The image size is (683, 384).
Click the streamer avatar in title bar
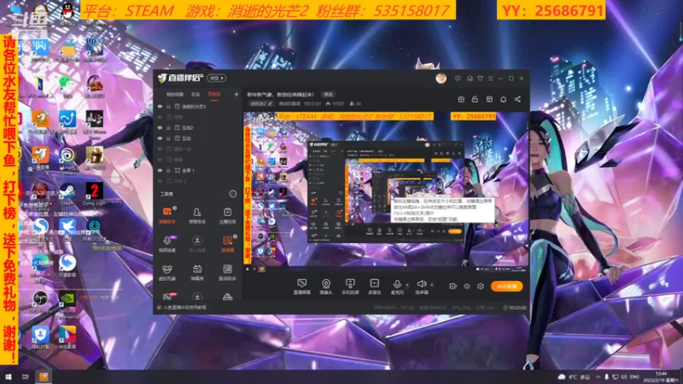[441, 79]
